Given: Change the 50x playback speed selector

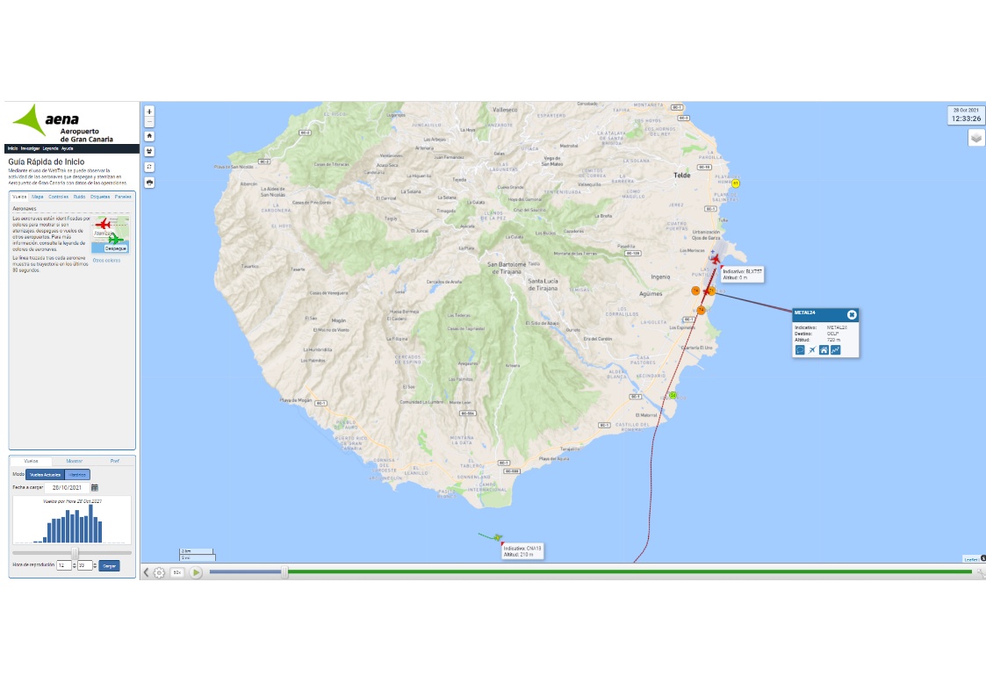Looking at the screenshot, I should tap(177, 572).
